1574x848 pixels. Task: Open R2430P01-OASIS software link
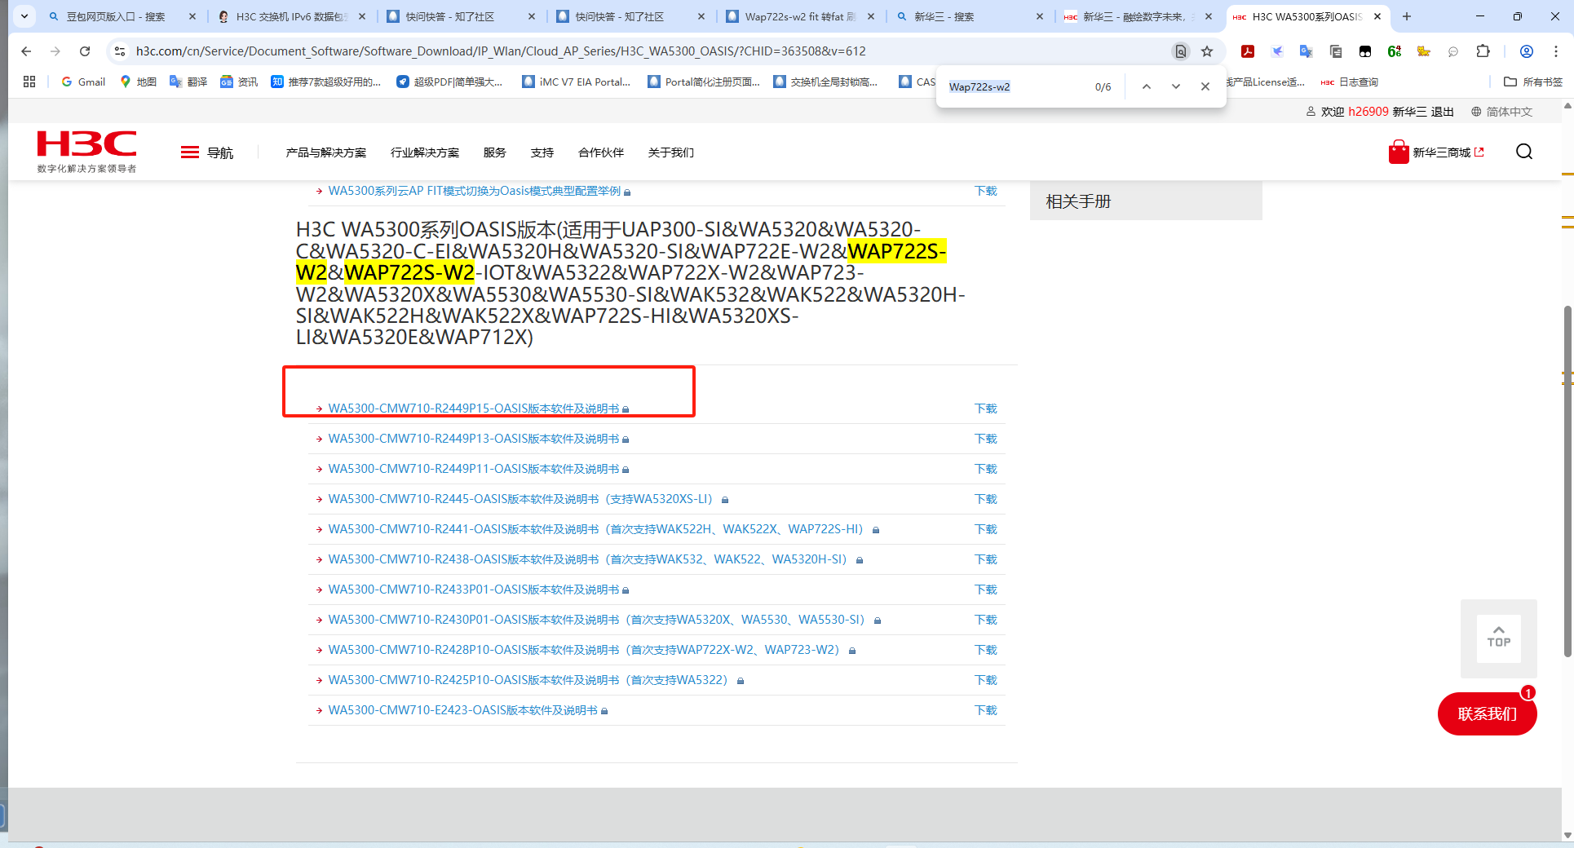[599, 620]
